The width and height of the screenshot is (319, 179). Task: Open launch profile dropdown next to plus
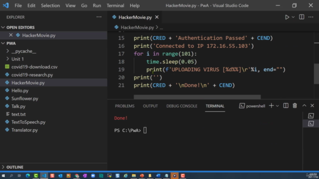(277, 106)
